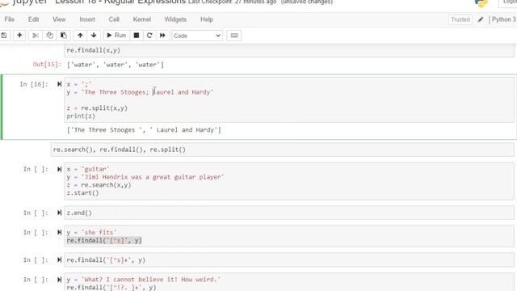Insert a cell below with the plus icon
Image resolution: width=517 pixels, height=291 pixels.
(x=19, y=36)
